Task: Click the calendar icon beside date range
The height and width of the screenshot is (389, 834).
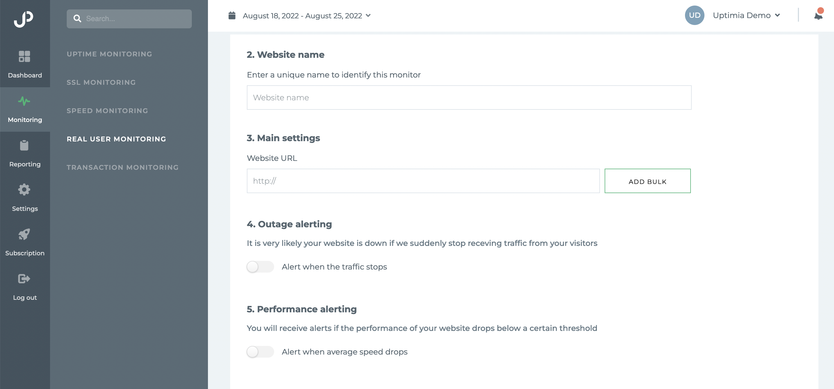Action: pyautogui.click(x=232, y=16)
